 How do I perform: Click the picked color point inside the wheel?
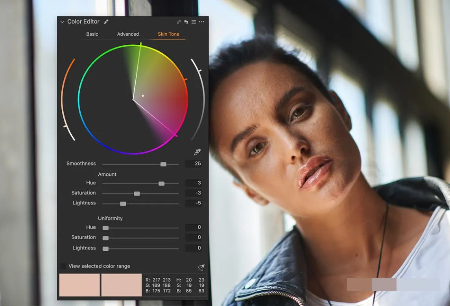click(143, 96)
